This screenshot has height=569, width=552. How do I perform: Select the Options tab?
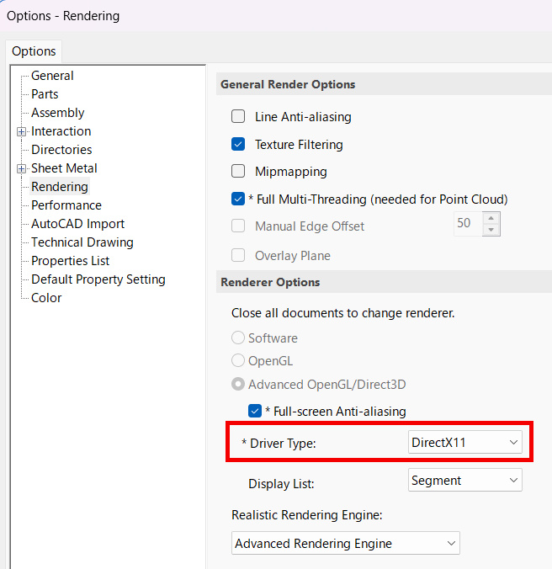[x=34, y=51]
